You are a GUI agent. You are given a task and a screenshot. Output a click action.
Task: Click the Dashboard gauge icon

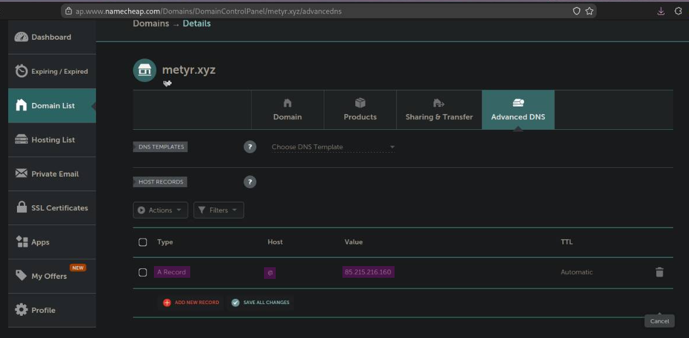[21, 37]
